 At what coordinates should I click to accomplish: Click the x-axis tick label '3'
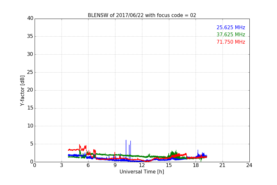tap(62, 165)
